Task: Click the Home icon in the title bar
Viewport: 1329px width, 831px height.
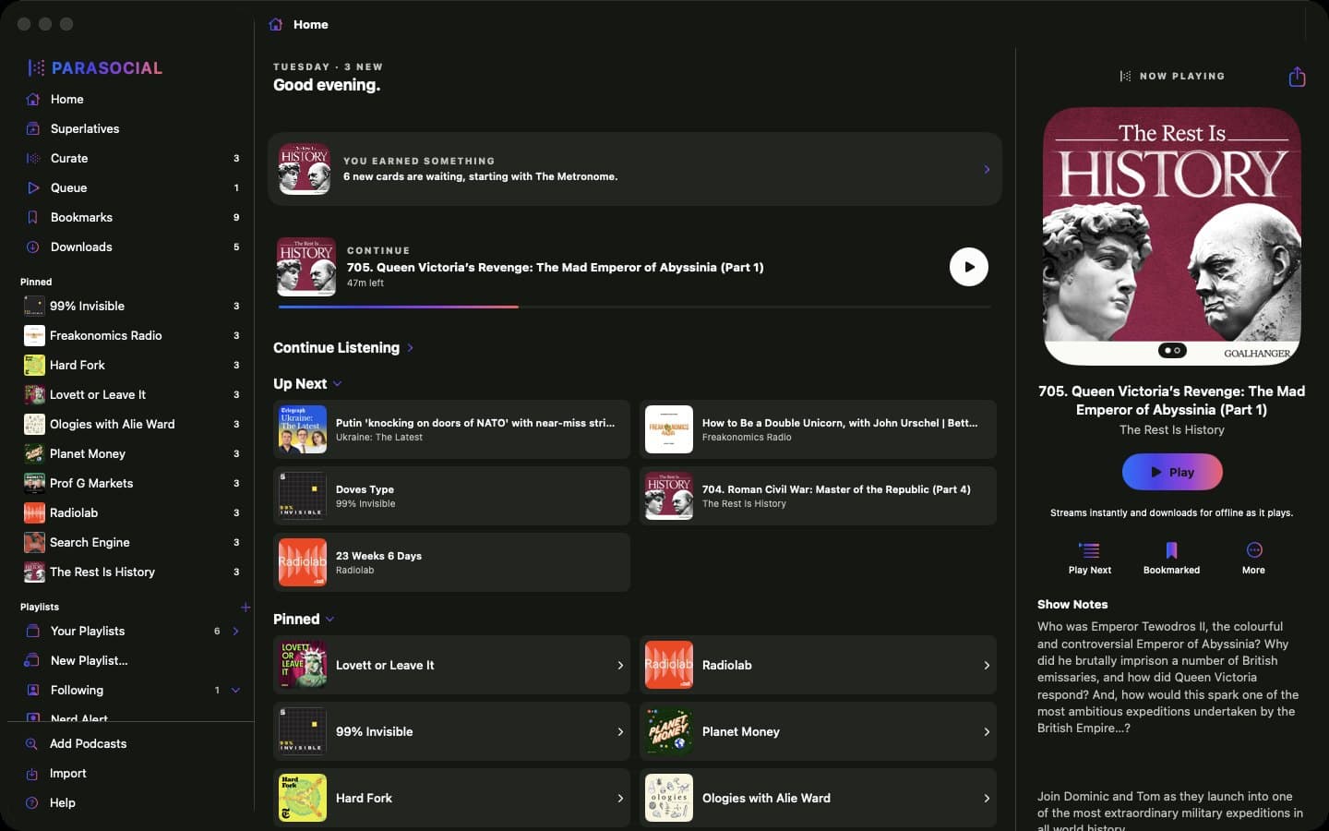Action: pyautogui.click(x=275, y=24)
